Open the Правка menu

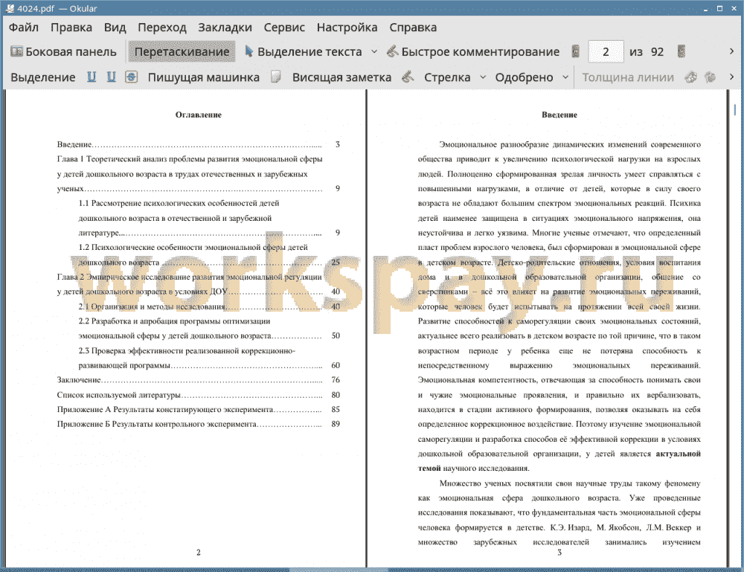[x=71, y=28]
